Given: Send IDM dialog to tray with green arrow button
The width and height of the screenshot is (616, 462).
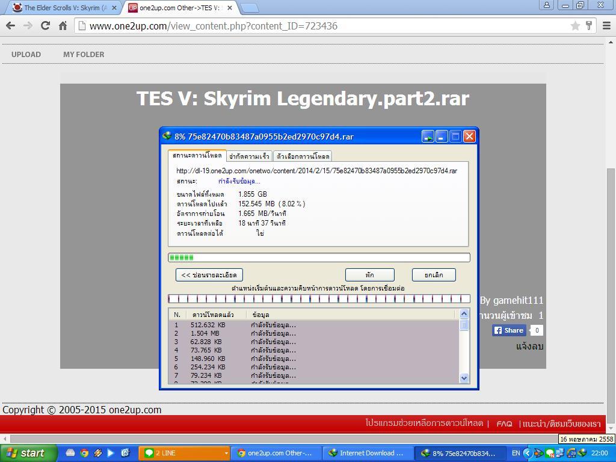Looking at the screenshot, I should coord(428,137).
